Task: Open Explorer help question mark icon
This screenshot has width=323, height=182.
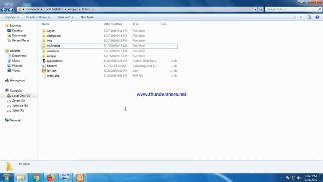Action: [317, 17]
